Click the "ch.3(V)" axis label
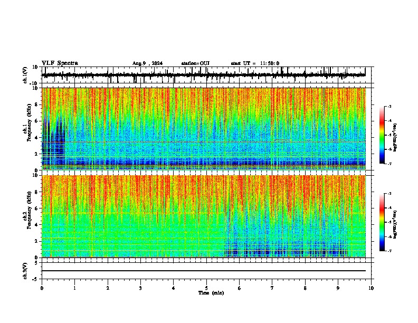The width and height of the screenshot is (418, 323). 25,271
